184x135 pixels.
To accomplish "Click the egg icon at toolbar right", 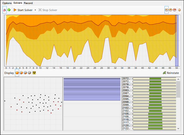I will click(179, 10).
